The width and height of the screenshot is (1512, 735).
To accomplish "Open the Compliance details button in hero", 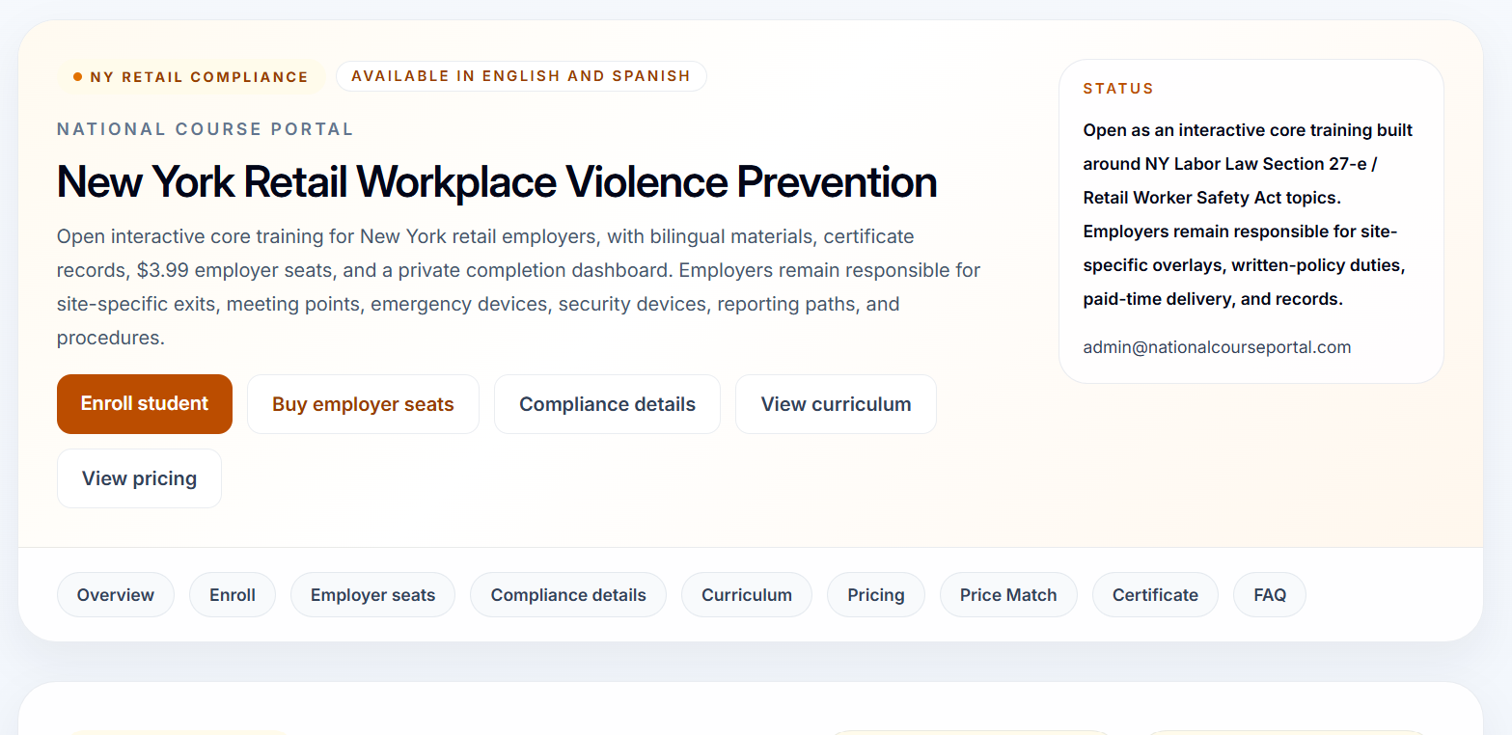I will pyautogui.click(x=607, y=404).
